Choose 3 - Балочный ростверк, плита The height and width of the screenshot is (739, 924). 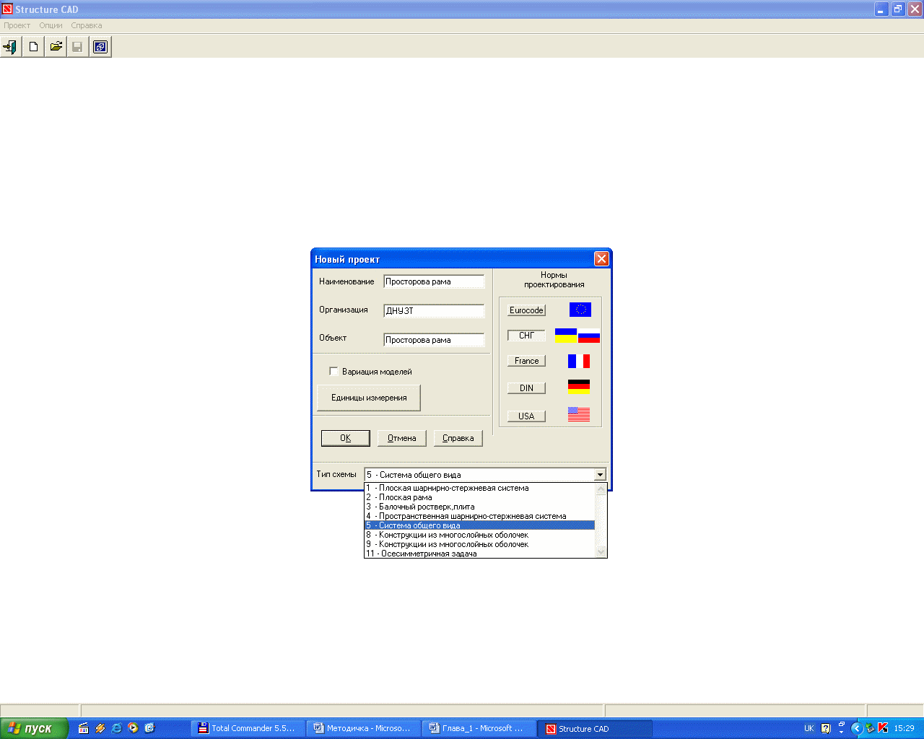[x=479, y=507]
